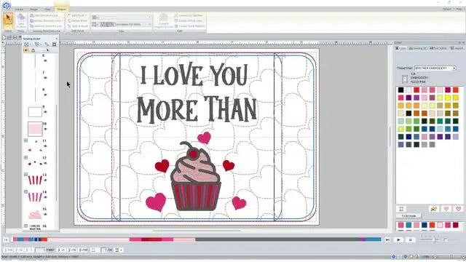Switch to the Image ribbon tab

coord(33,9)
